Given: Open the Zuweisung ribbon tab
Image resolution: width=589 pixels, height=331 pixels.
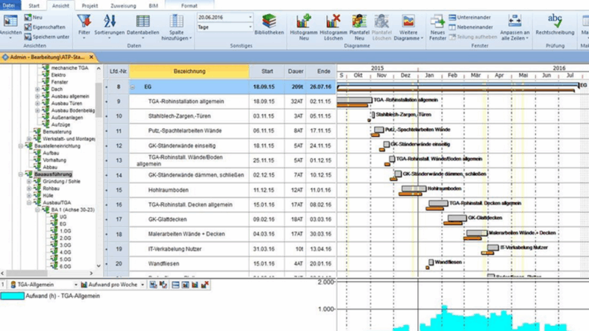Looking at the screenshot, I should coord(123,6).
